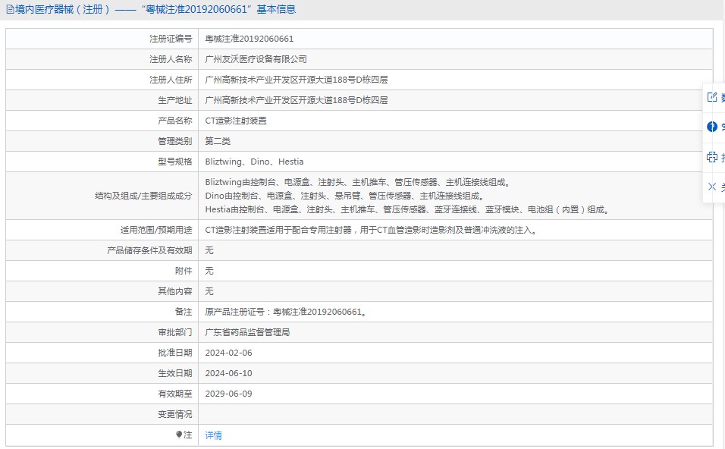Click the 结构及组成/主要组成成分 label
Screen dimensions: 725x449
click(x=143, y=196)
